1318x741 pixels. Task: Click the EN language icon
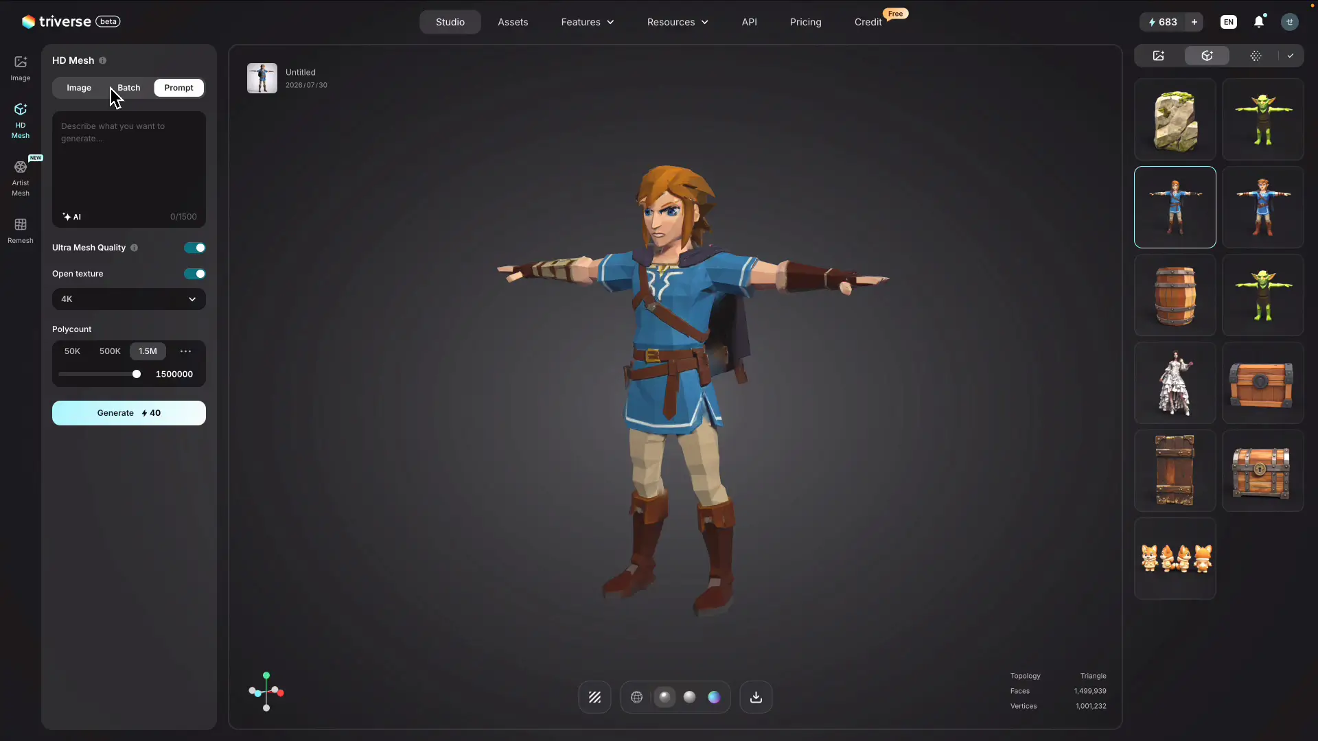pyautogui.click(x=1229, y=22)
